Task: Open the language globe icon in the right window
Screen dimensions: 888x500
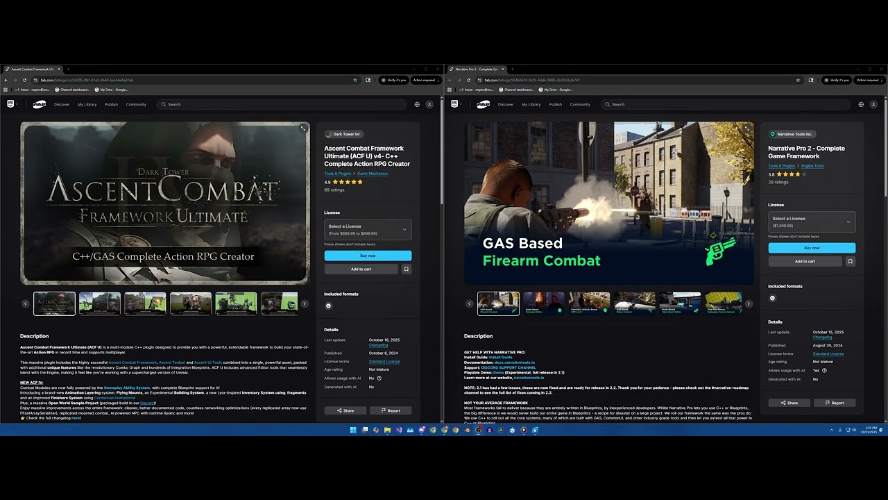Action: (x=861, y=104)
